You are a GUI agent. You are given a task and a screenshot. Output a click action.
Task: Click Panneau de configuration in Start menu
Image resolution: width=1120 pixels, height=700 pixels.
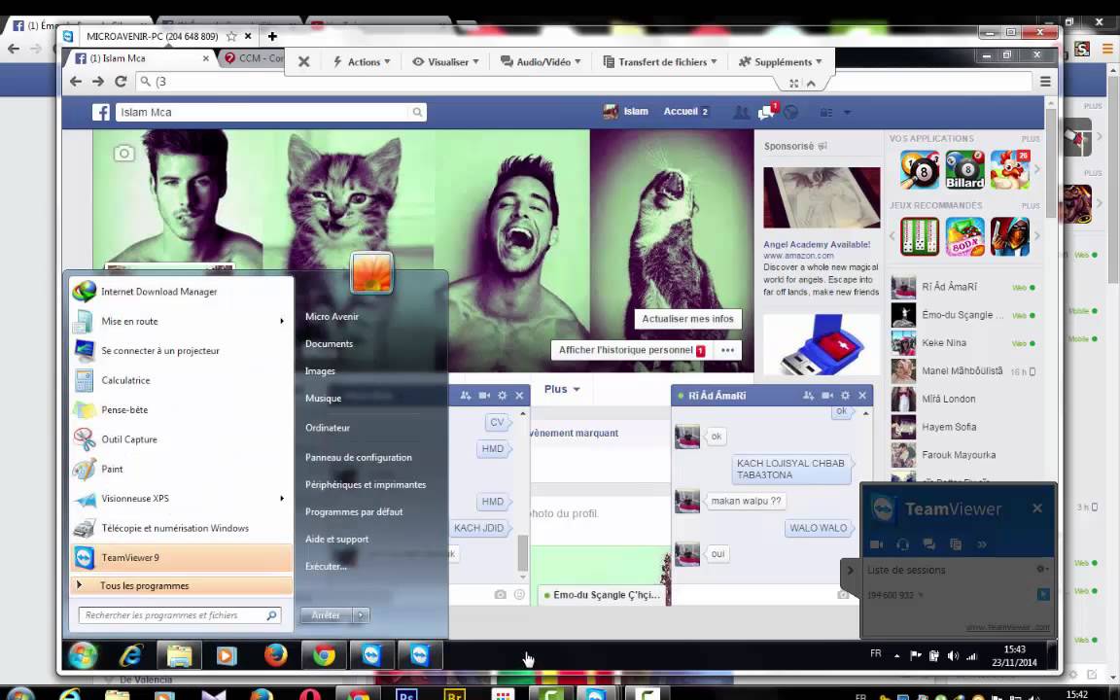point(359,457)
